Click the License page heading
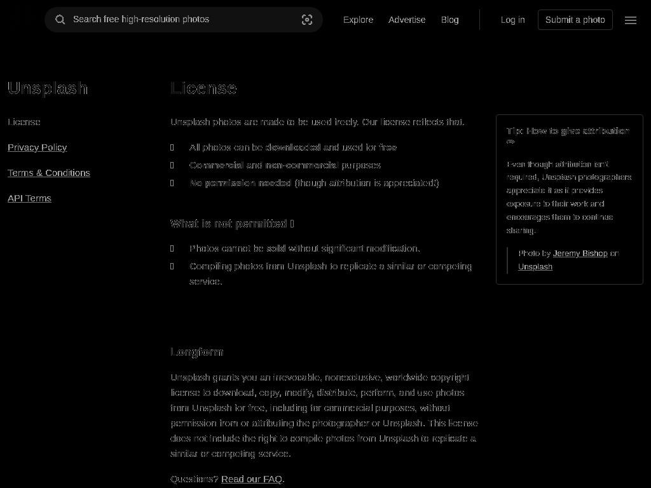The width and height of the screenshot is (651, 488). click(x=203, y=88)
